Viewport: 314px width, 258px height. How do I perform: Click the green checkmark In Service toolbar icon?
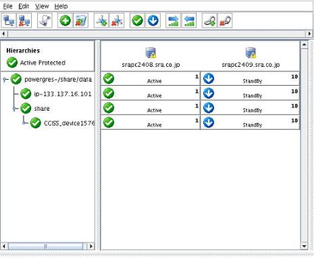137,20
